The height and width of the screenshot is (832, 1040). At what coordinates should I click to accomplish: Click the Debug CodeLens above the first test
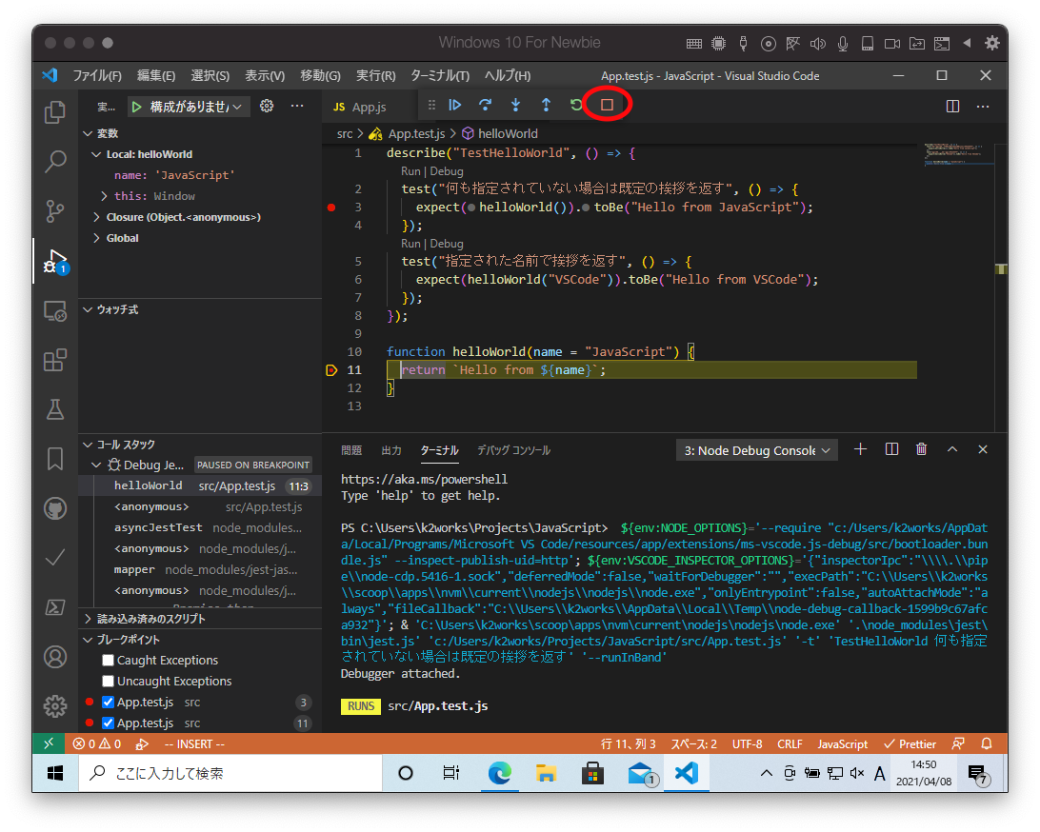tap(447, 171)
